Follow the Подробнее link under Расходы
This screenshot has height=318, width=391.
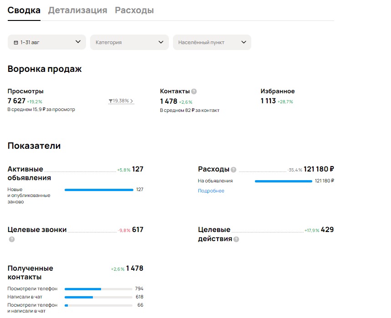tap(211, 191)
